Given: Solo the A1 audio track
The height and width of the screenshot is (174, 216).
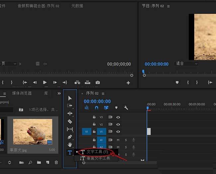Looking at the screenshot, I should (x=126, y=140).
